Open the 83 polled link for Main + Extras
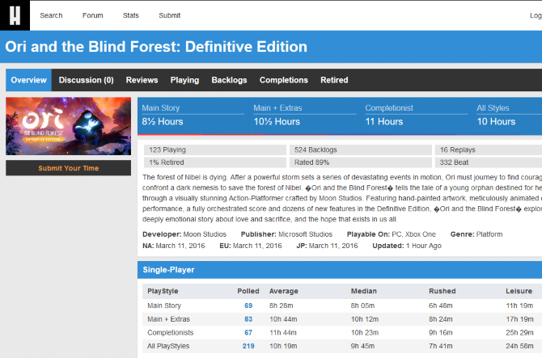542x358 pixels. [248, 319]
